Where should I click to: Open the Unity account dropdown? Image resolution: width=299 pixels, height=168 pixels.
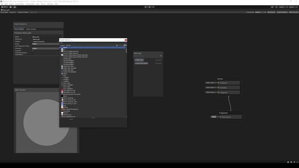tap(5, 7)
